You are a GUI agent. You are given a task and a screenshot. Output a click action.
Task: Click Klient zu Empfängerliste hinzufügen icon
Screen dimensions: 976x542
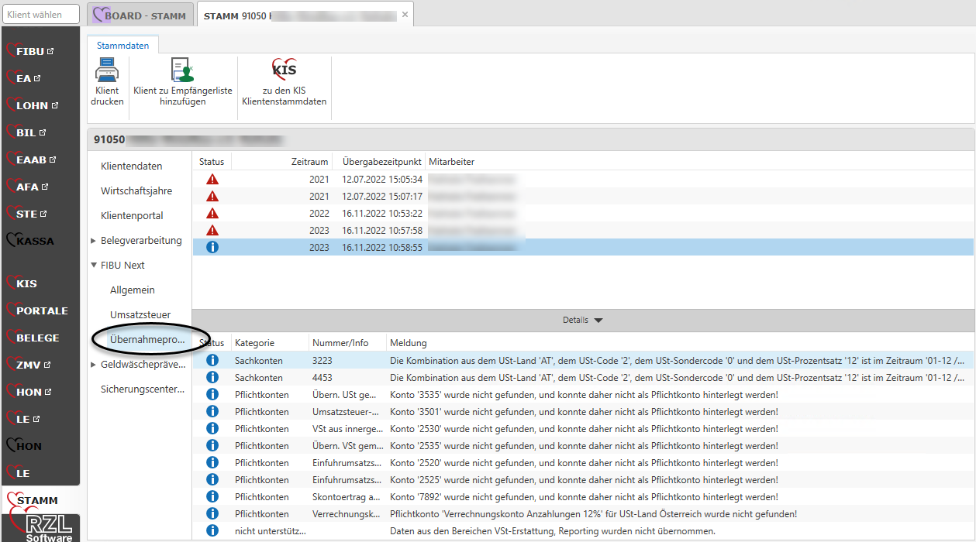click(x=182, y=70)
